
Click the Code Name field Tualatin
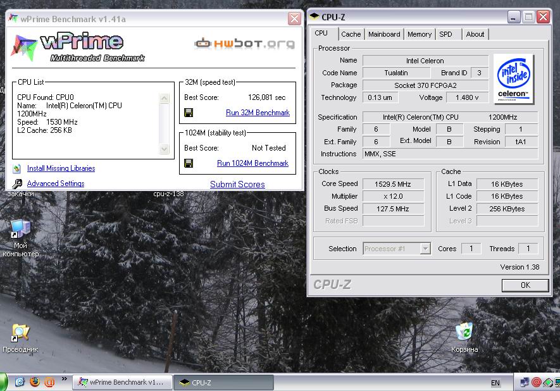point(396,73)
